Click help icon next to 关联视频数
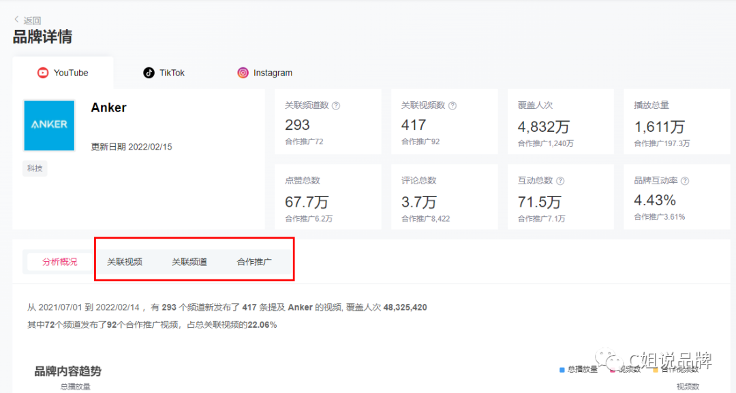Viewport: 736px width, 393px height. point(453,106)
